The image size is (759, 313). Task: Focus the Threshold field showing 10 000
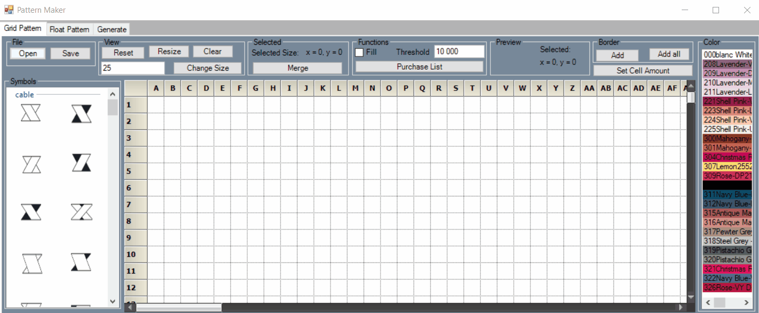pyautogui.click(x=459, y=52)
